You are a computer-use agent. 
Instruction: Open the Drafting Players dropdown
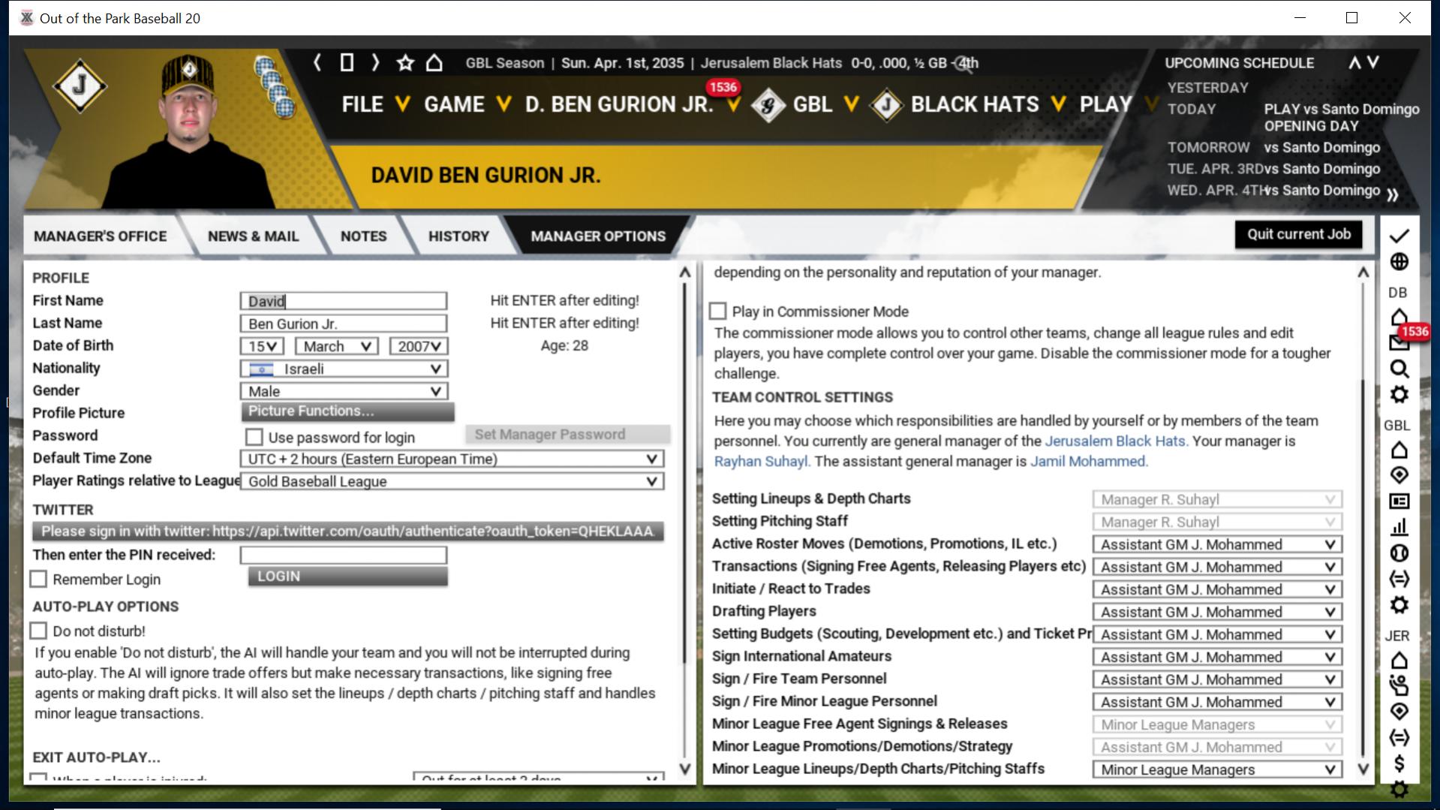pos(1217,612)
